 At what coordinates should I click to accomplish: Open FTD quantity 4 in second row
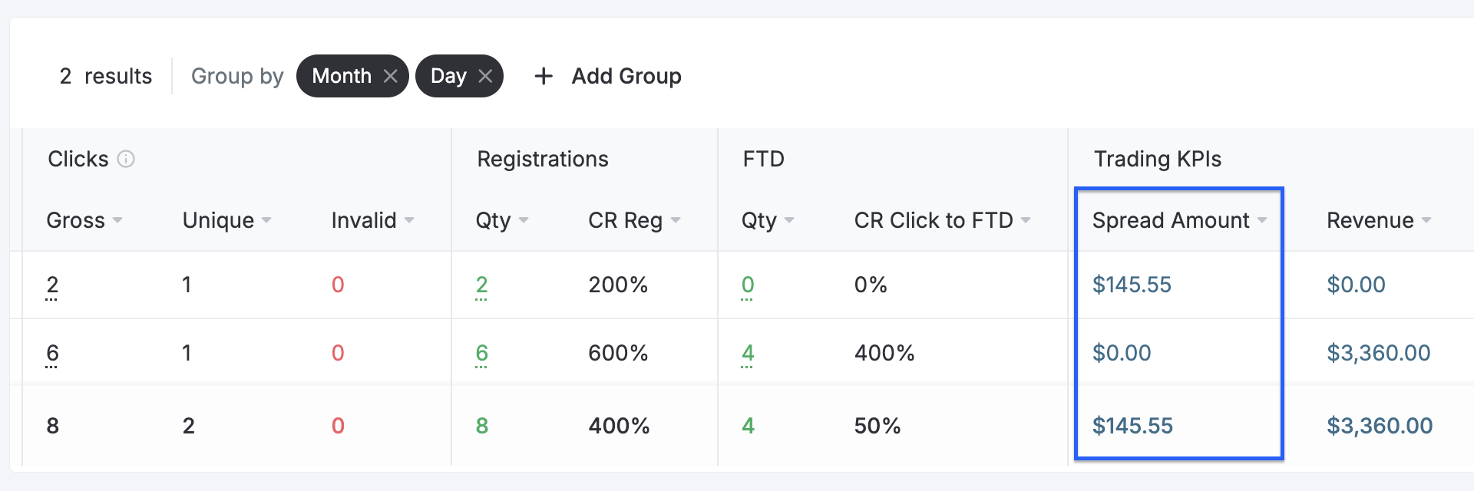click(x=748, y=353)
